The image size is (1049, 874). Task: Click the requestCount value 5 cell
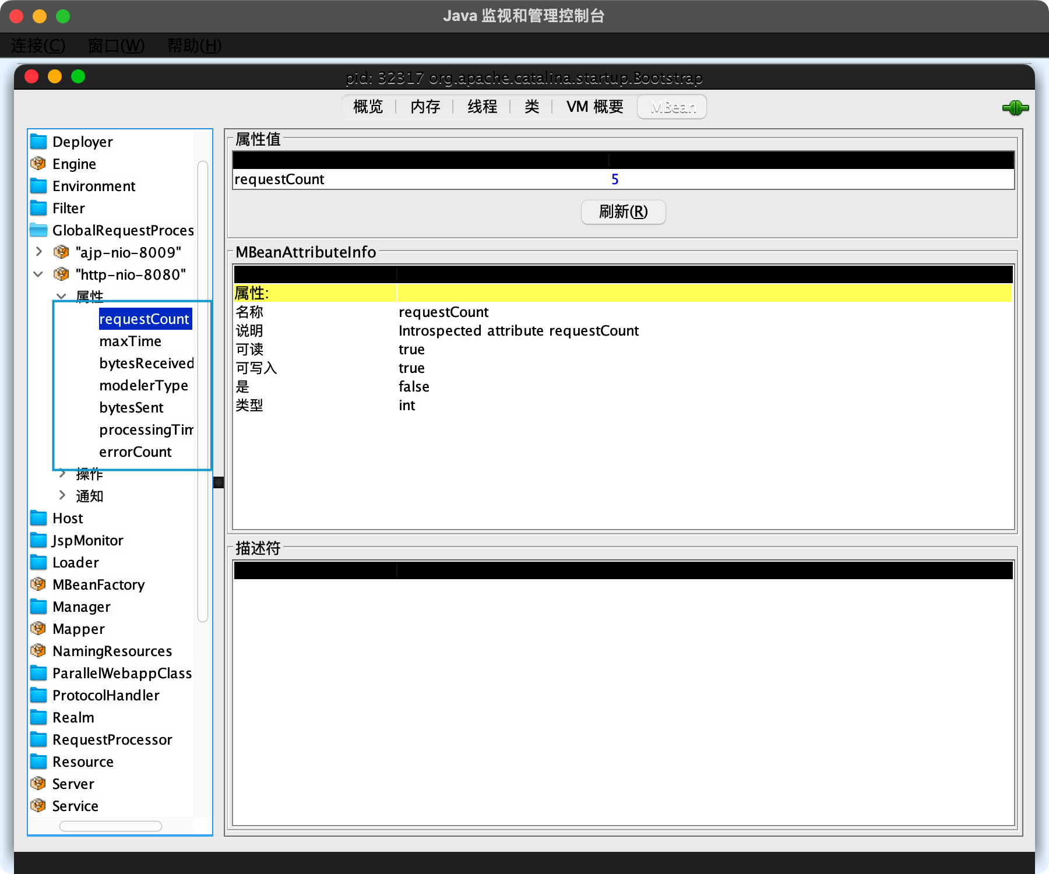coord(615,179)
